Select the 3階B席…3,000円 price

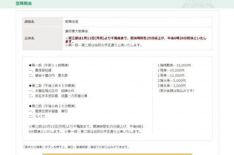tap(171, 85)
